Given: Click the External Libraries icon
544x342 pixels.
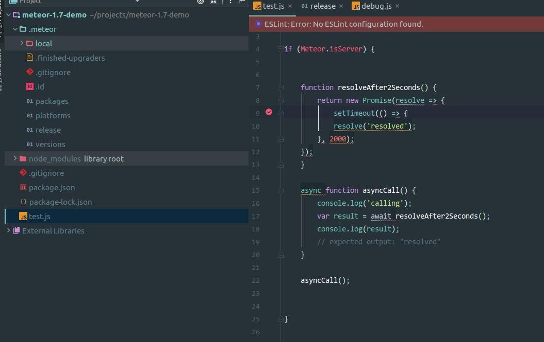Looking at the screenshot, I should pyautogui.click(x=17, y=230).
